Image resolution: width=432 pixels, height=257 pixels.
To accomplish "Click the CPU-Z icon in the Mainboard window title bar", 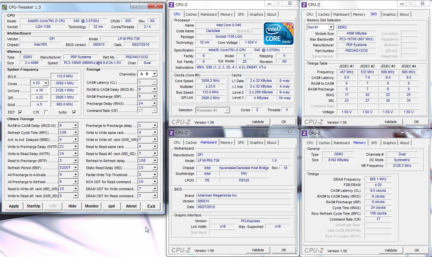I will coord(171,133).
